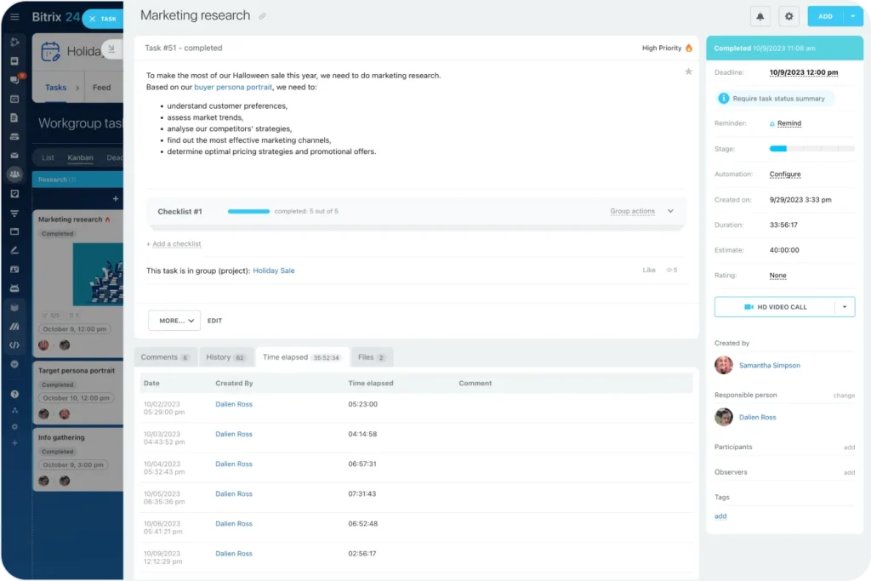Click High Priority flame toggle
This screenshot has width=871, height=581.
click(x=667, y=48)
